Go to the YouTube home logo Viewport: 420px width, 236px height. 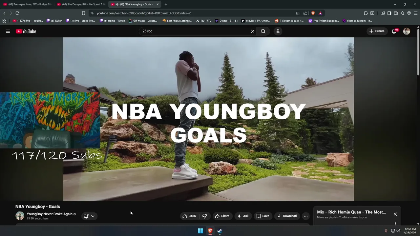[26, 31]
